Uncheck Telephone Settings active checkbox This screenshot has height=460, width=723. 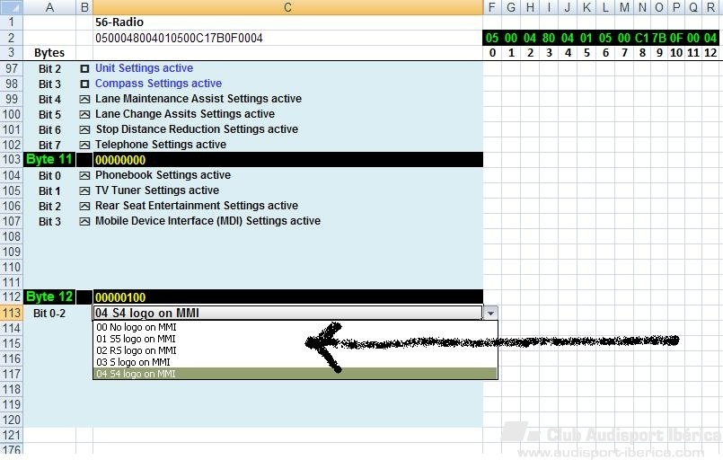pos(84,145)
